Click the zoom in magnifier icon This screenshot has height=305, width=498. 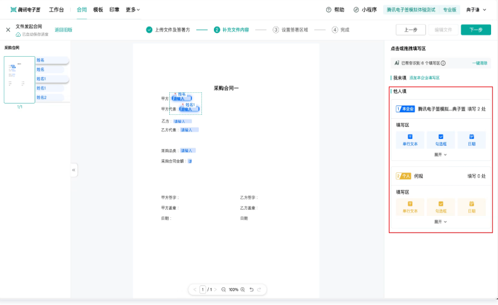pos(242,289)
